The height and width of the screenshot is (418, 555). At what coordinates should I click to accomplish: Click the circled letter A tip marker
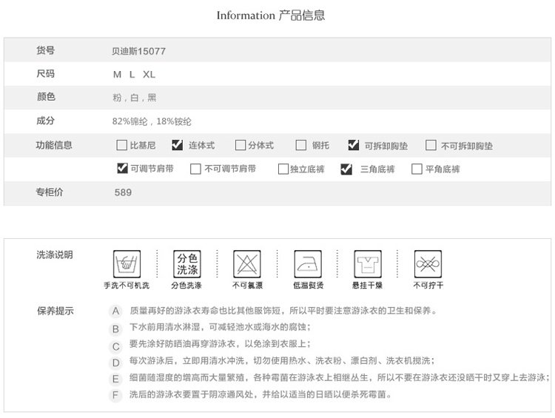pyautogui.click(x=115, y=311)
